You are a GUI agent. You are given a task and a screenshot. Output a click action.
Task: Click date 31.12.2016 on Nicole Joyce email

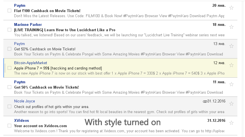(x=216, y=101)
